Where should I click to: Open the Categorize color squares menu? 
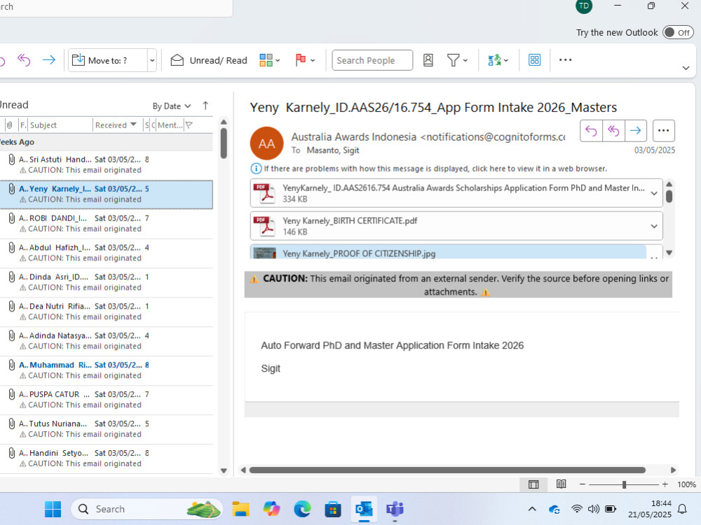[x=270, y=59]
